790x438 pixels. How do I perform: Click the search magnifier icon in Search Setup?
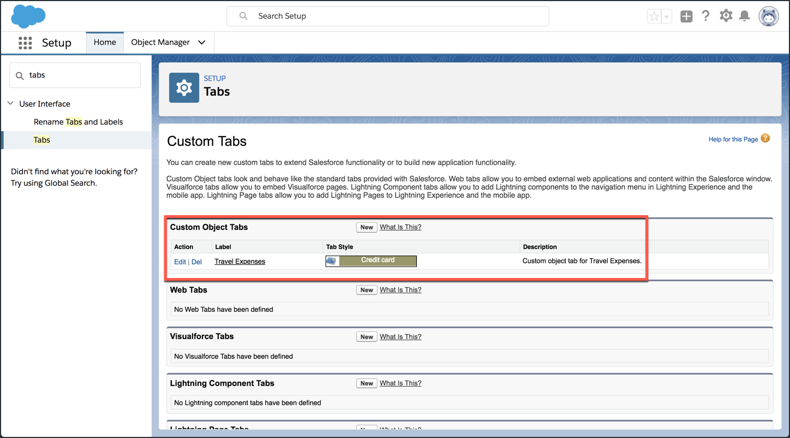(243, 16)
